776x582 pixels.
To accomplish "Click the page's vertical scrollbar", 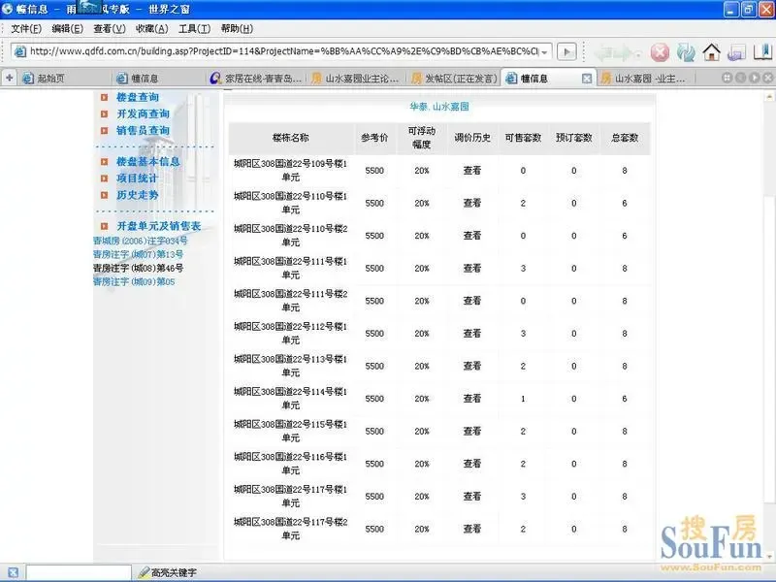I will (769, 327).
